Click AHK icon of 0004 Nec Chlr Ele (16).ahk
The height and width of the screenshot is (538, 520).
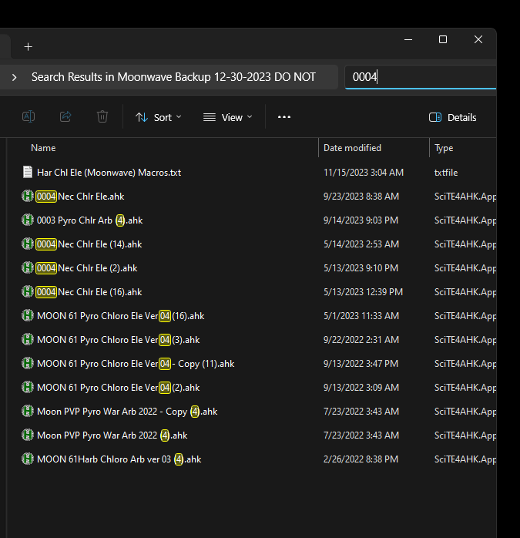tap(28, 291)
